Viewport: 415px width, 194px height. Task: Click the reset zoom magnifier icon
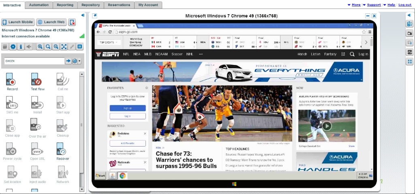click(48, 47)
